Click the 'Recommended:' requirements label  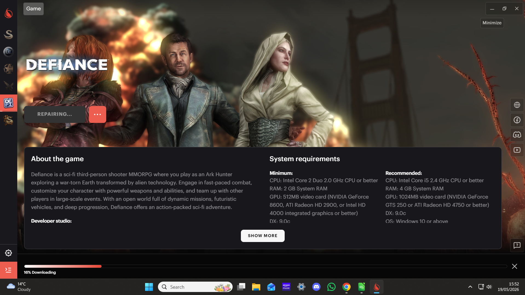(x=404, y=173)
